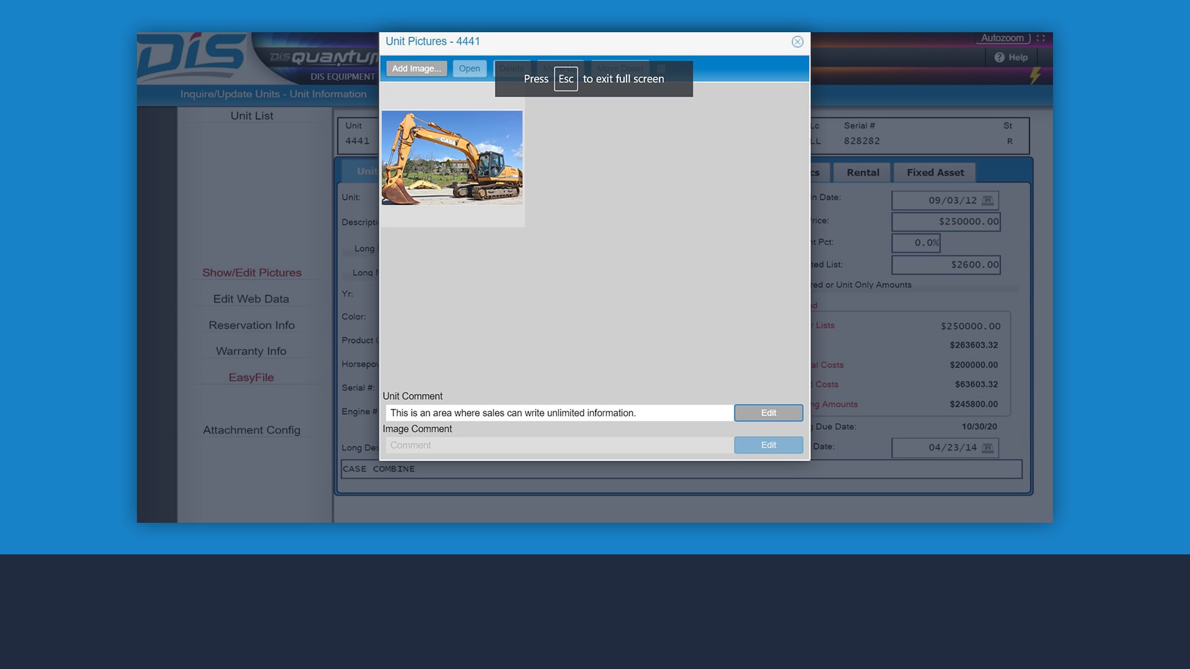Open EasyFile in the sidebar
This screenshot has width=1190, height=669.
(x=251, y=377)
